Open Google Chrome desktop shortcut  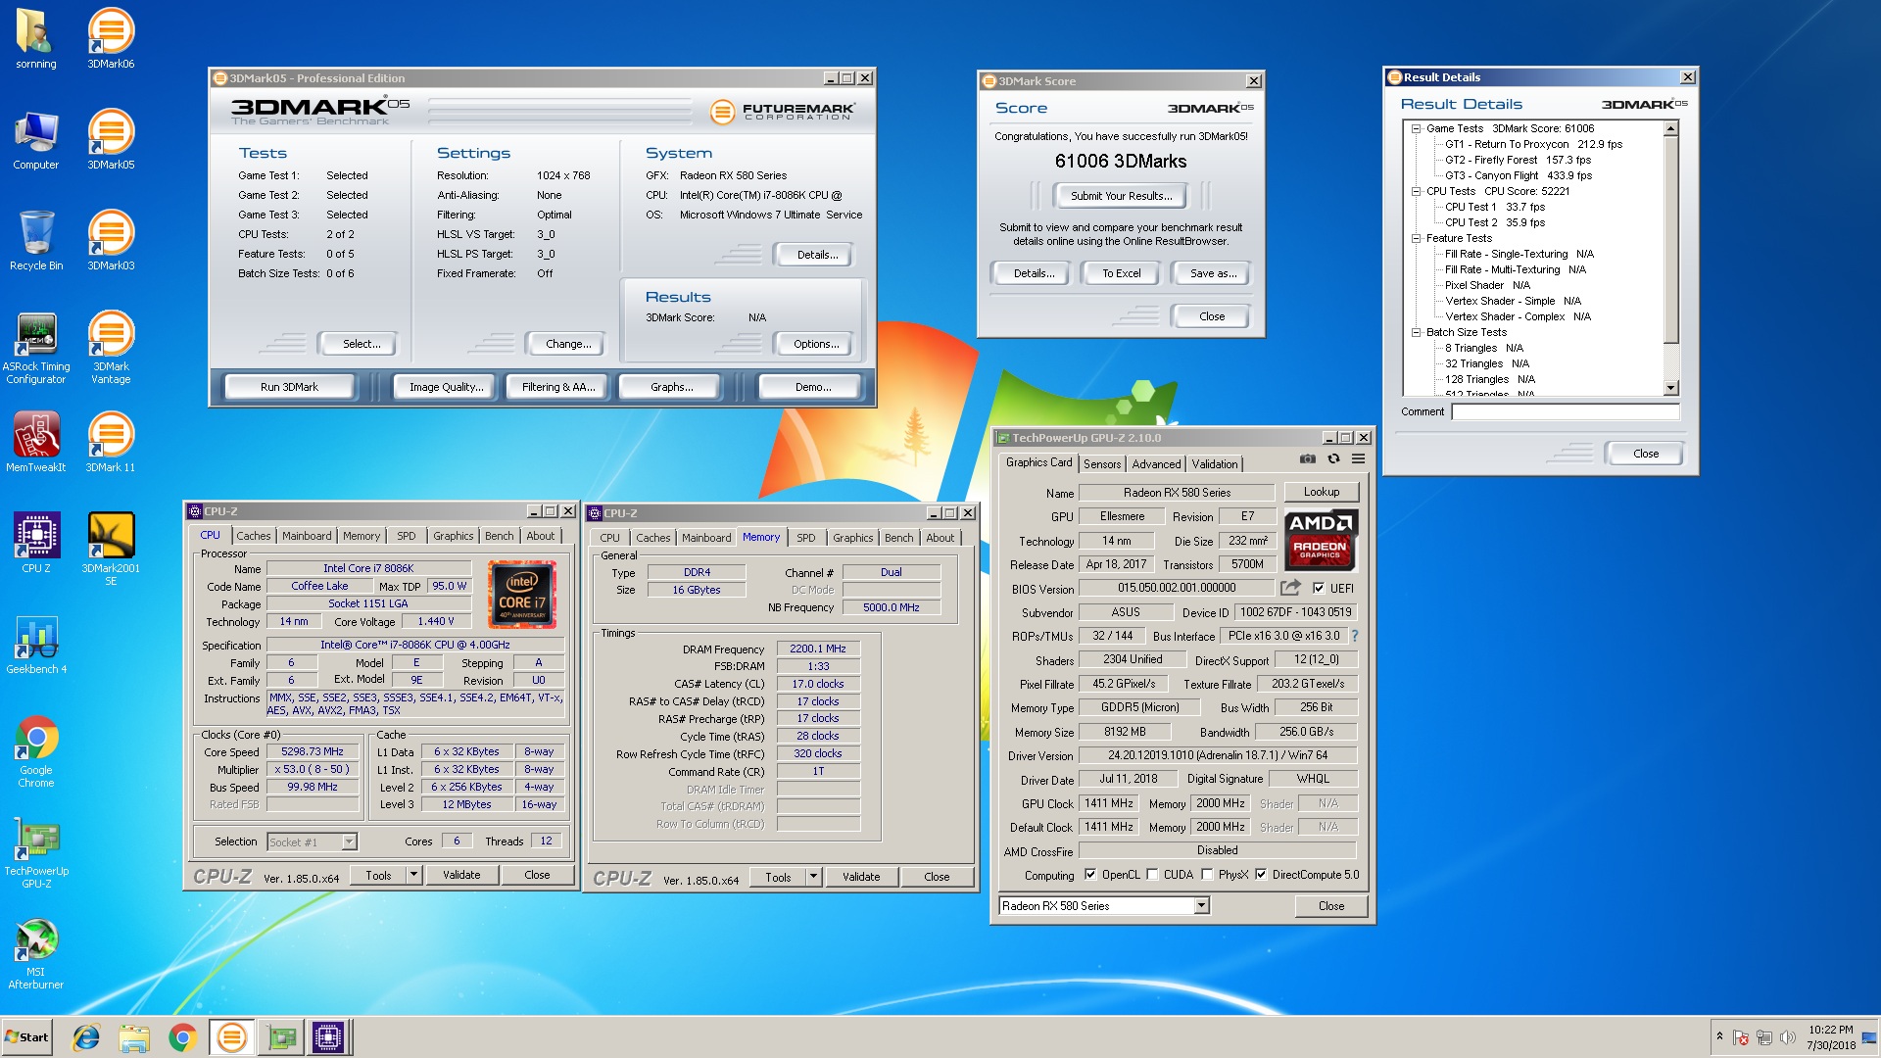click(36, 751)
